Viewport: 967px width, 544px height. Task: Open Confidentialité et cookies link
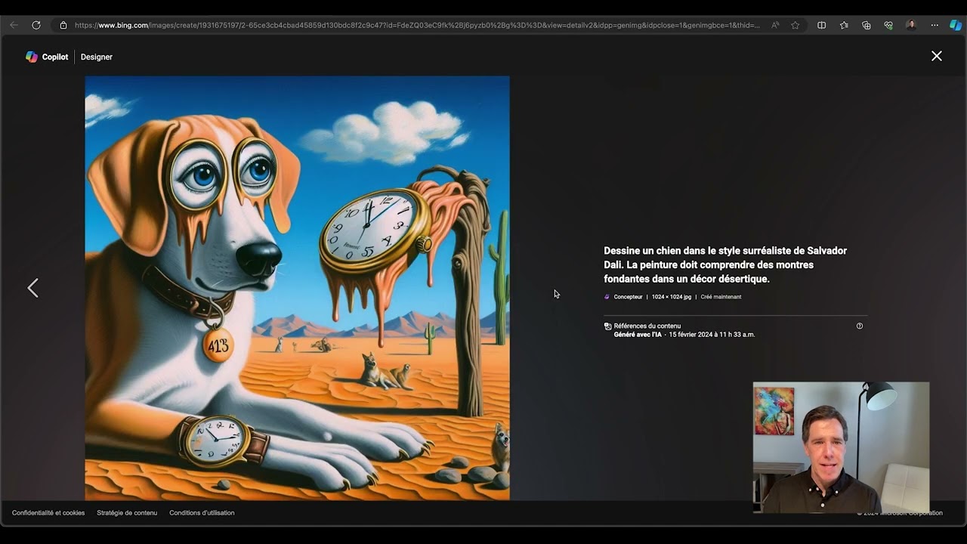[x=48, y=513]
